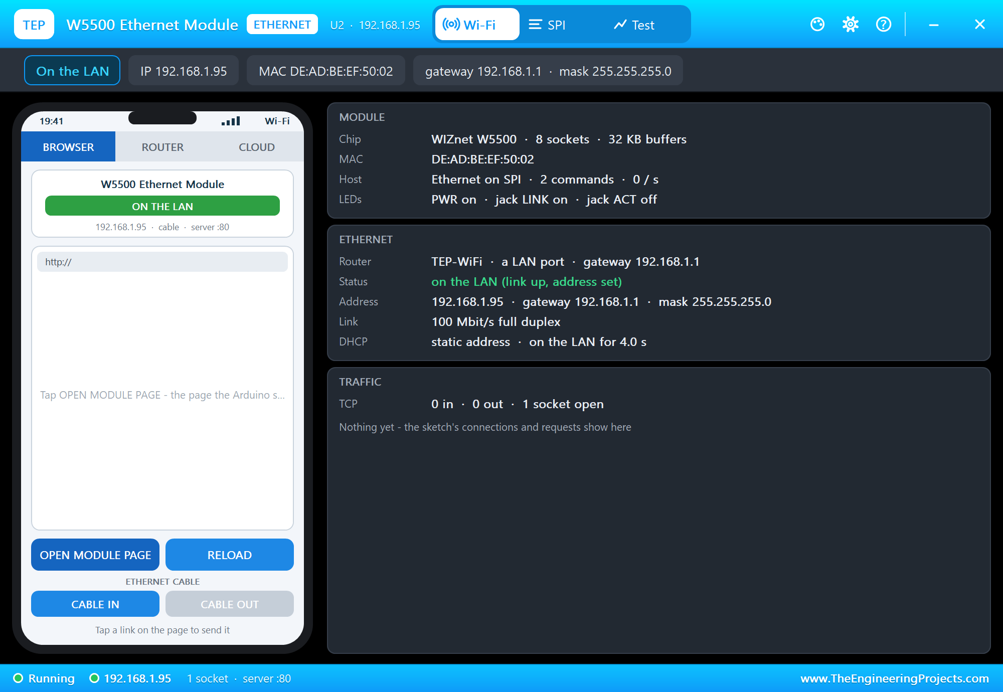Minimize the W5500 window

[934, 24]
